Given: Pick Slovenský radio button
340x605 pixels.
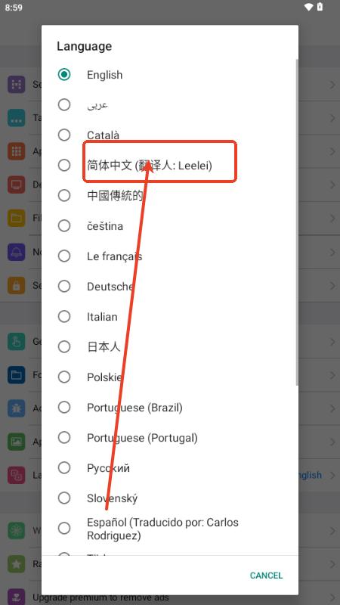Looking at the screenshot, I should [64, 498].
